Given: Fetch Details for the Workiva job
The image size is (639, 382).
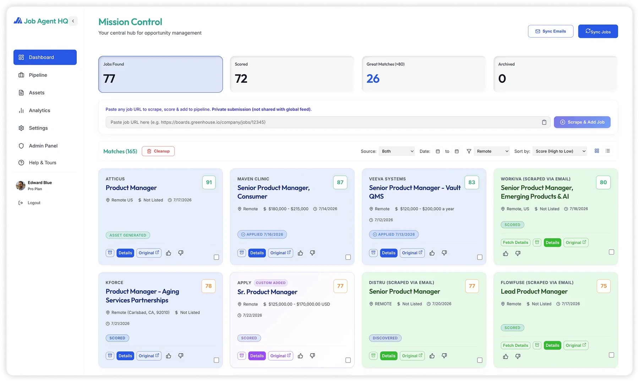Looking at the screenshot, I should point(515,242).
